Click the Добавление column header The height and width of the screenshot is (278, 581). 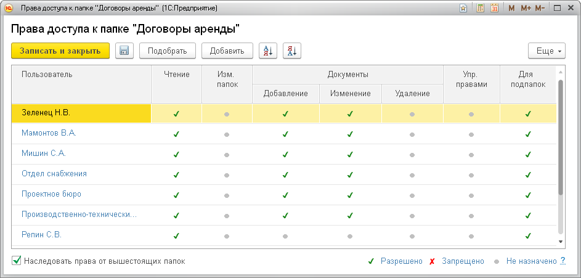click(x=285, y=94)
